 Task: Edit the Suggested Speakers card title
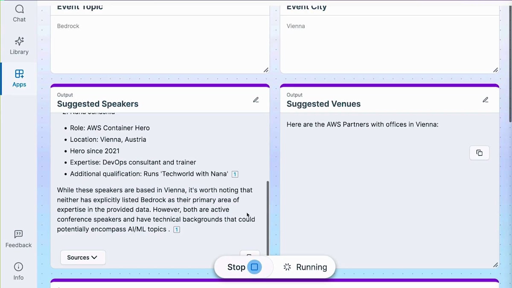click(256, 100)
